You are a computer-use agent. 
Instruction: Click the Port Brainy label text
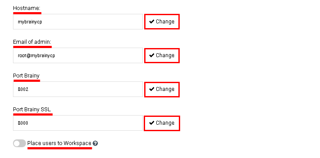pos(26,76)
